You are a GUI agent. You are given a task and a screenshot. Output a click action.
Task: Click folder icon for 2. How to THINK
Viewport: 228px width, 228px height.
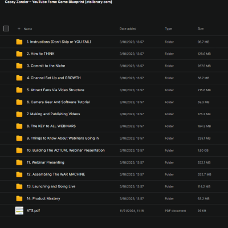click(x=19, y=54)
